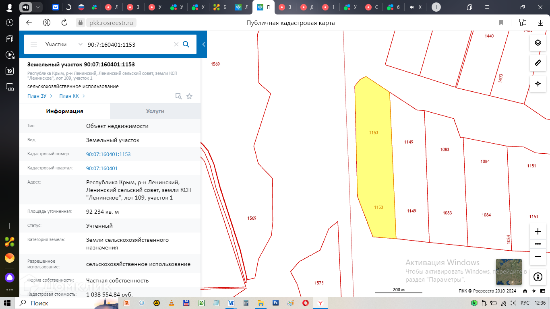
Task: Switch the РУС keyboard language indicator
Action: pyautogui.click(x=525, y=303)
